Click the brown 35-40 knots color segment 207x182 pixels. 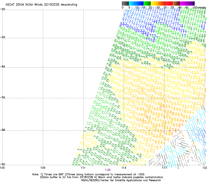coord(176,3)
